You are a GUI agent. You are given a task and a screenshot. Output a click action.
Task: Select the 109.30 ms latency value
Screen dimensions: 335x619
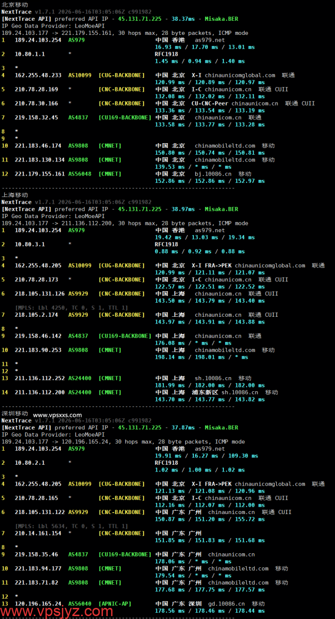(242, 456)
